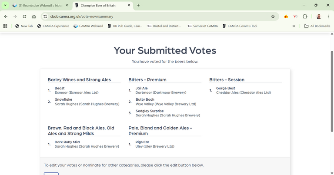This screenshot has height=175, width=334.
Task: Expand the tab search dropdown
Action: (5, 5)
